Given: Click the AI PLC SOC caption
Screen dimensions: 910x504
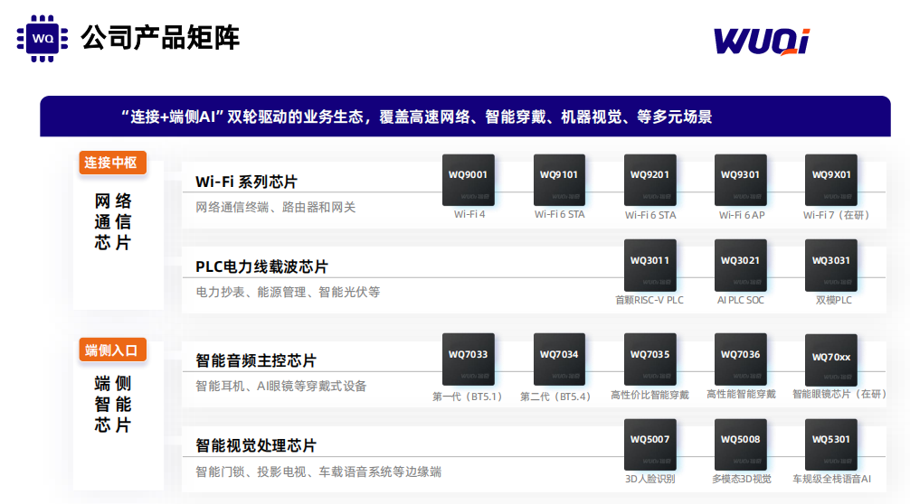Looking at the screenshot, I should click(x=741, y=300).
